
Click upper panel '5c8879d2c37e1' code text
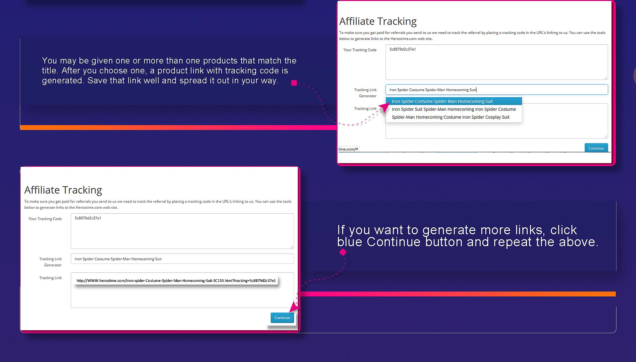coord(402,49)
